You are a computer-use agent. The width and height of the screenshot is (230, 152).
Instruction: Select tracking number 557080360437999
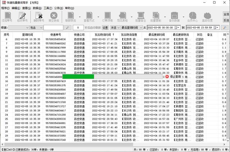(x=56, y=48)
